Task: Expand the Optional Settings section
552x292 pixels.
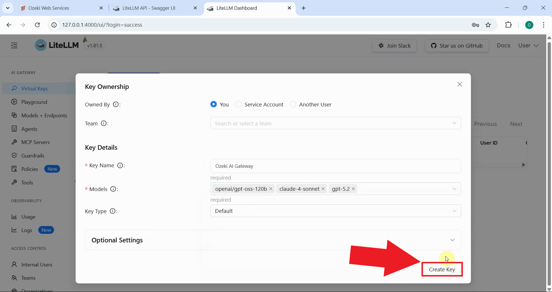Action: tap(273, 240)
